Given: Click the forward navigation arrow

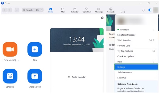Looking at the screenshot, I should tap(10, 10).
